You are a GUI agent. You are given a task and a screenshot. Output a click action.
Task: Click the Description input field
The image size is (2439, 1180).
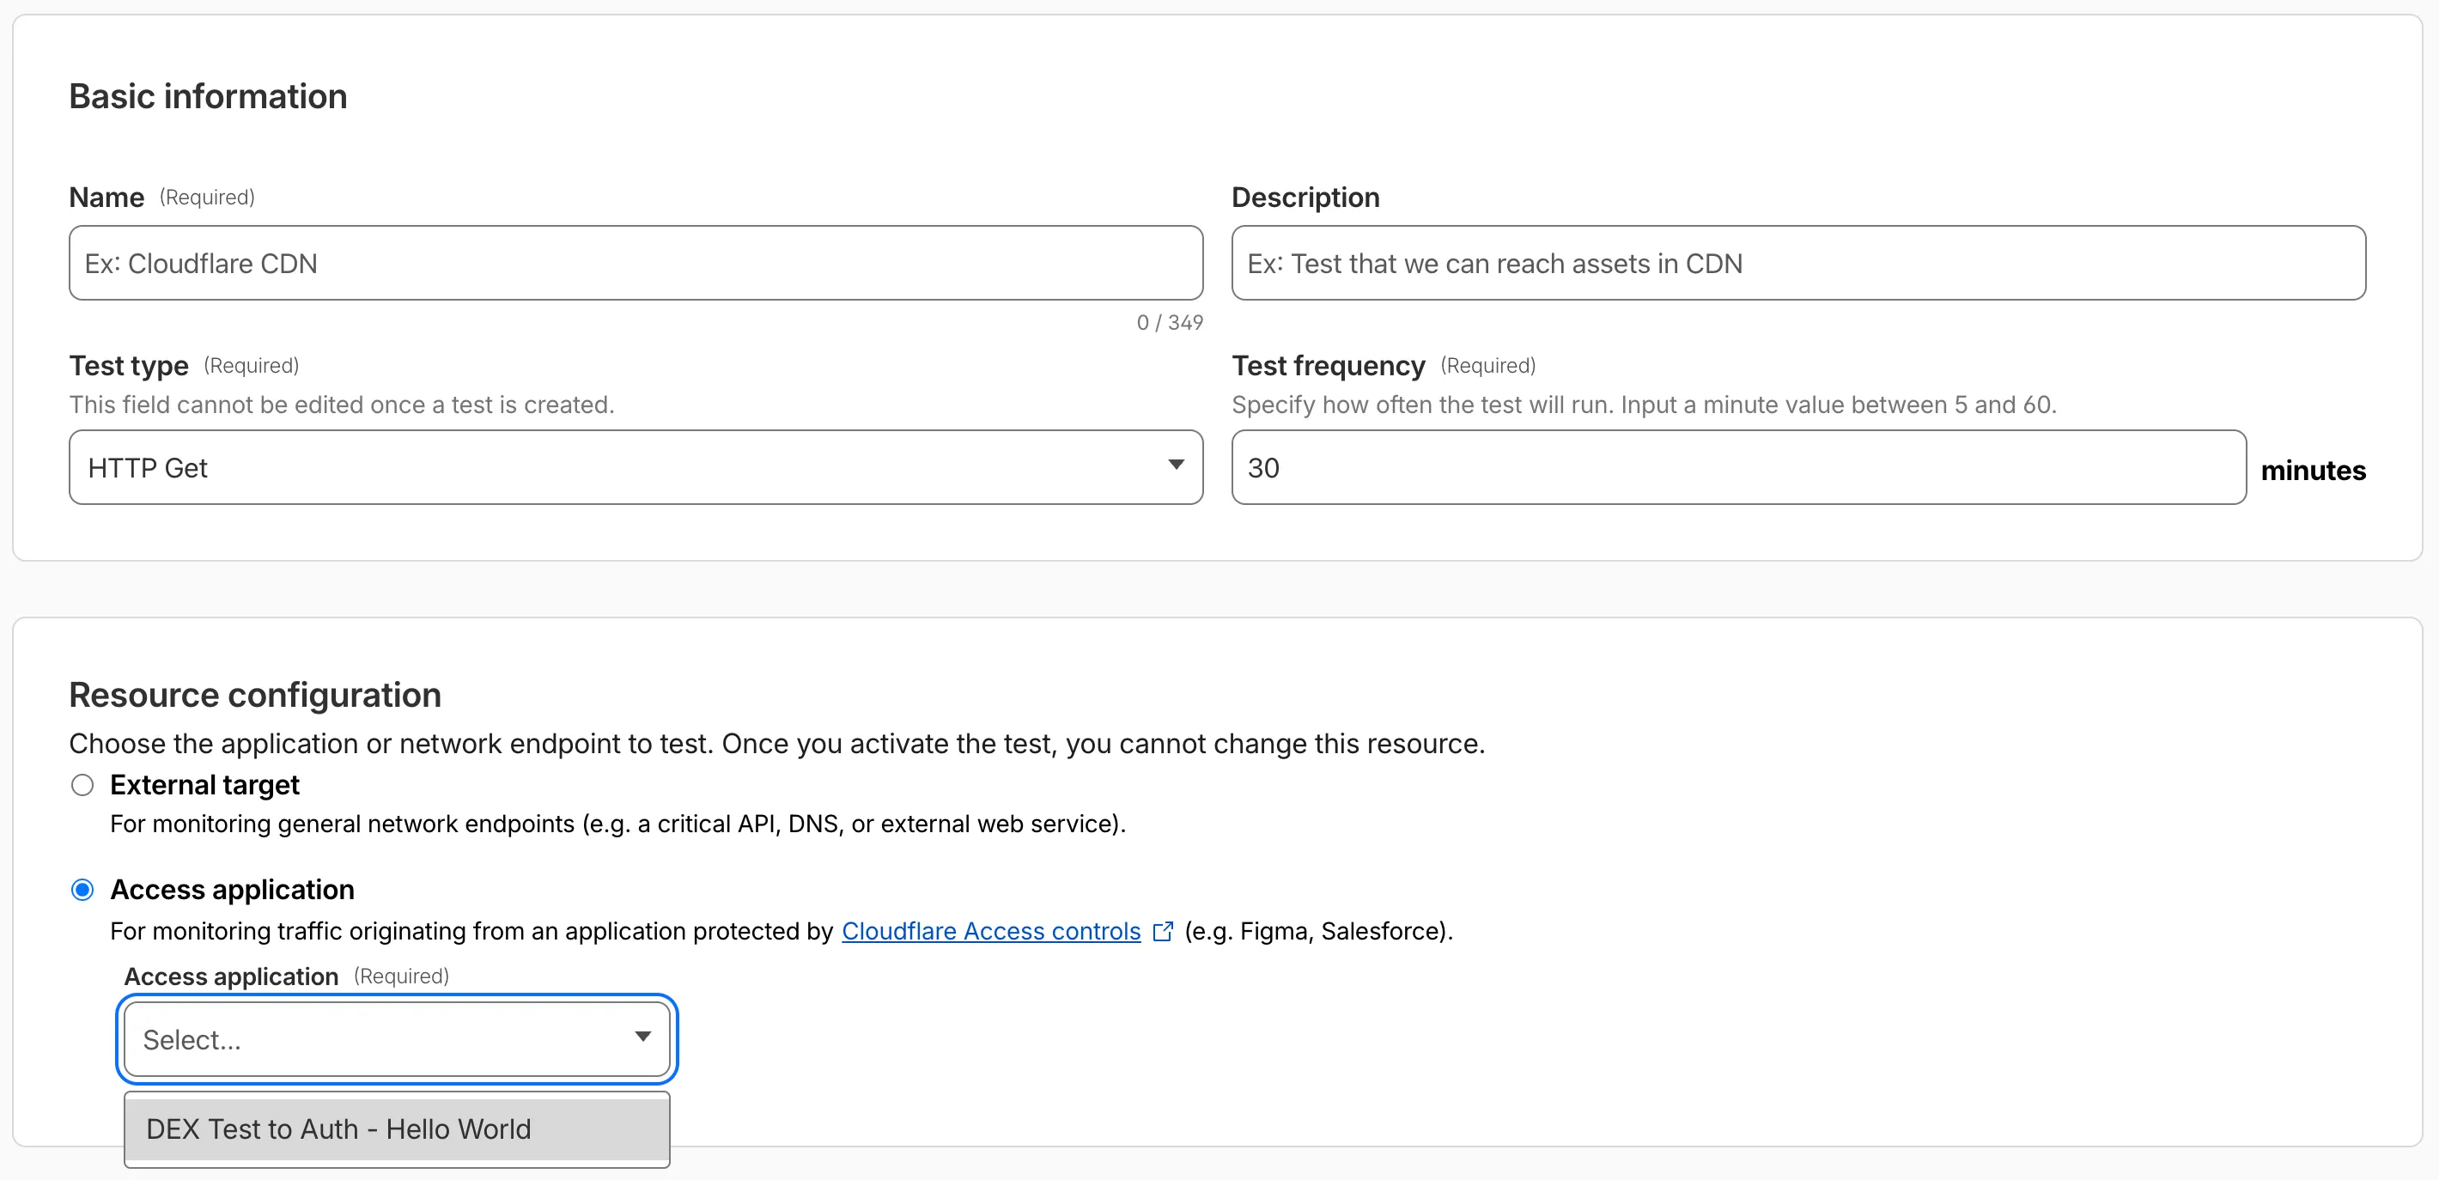pos(1797,262)
